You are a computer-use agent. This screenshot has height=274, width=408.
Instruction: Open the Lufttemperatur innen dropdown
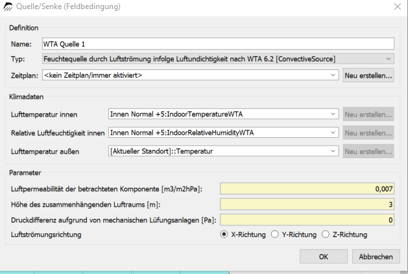tap(224, 114)
